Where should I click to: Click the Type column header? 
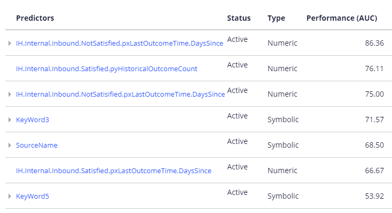click(276, 18)
